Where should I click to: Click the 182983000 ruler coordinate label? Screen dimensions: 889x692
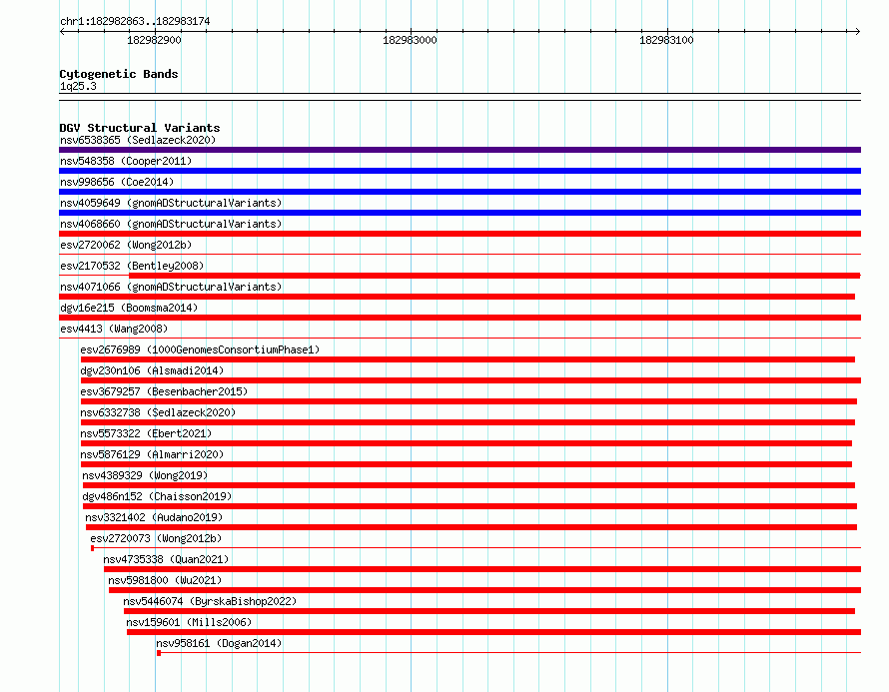point(410,40)
